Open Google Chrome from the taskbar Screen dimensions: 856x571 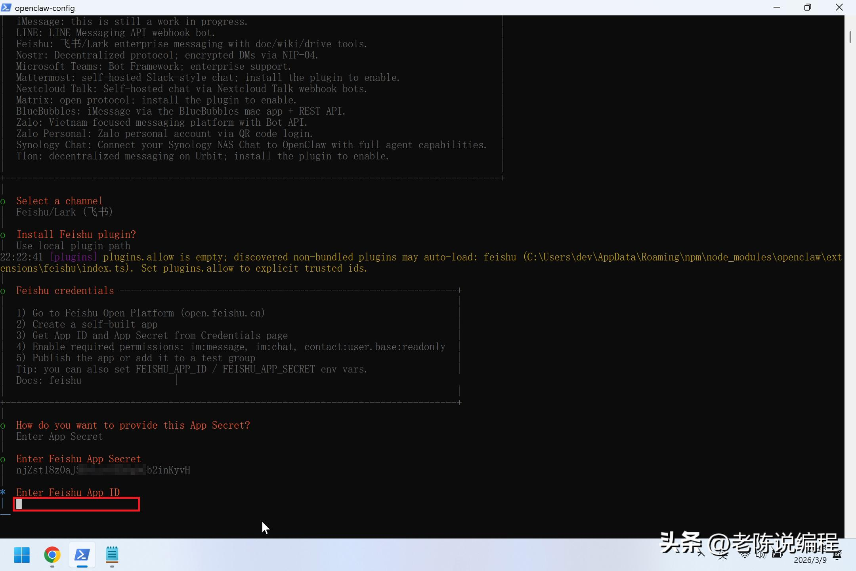click(52, 555)
